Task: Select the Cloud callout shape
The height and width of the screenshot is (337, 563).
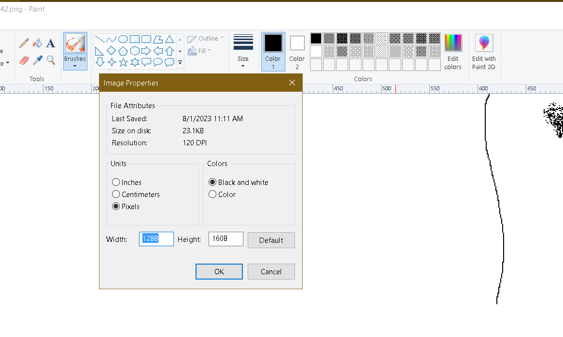Action: click(x=169, y=62)
